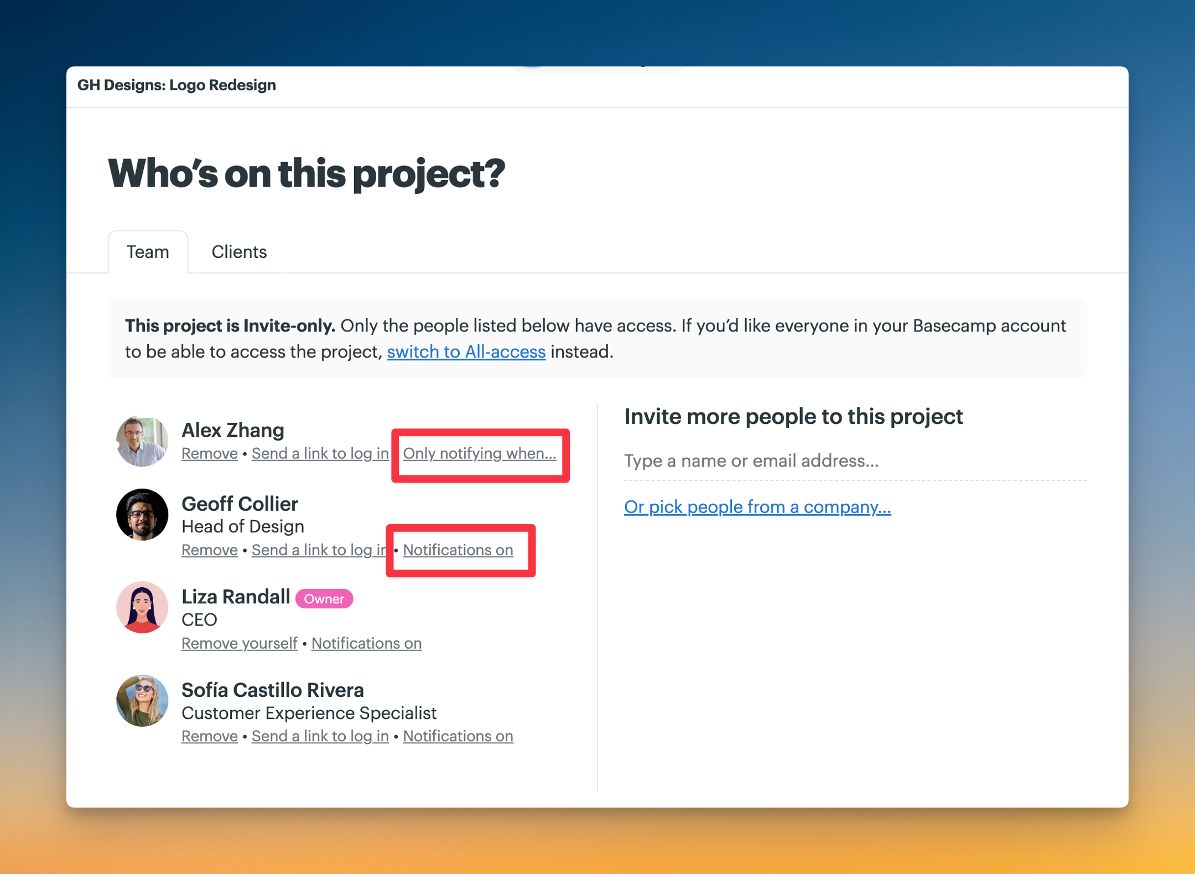
Task: Remove Geoff Collier from the project
Action: click(209, 550)
